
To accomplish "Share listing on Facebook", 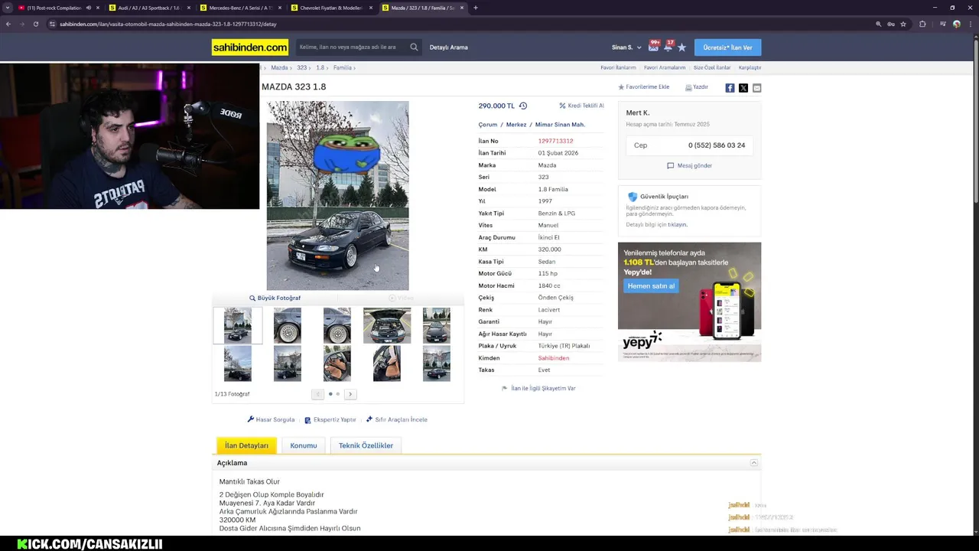I will pyautogui.click(x=730, y=88).
